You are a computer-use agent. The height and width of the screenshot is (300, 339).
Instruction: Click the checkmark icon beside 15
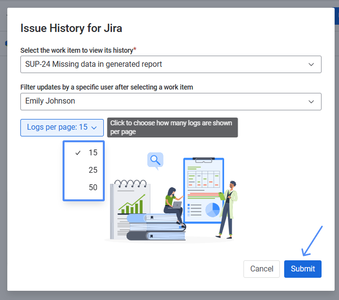coord(78,152)
